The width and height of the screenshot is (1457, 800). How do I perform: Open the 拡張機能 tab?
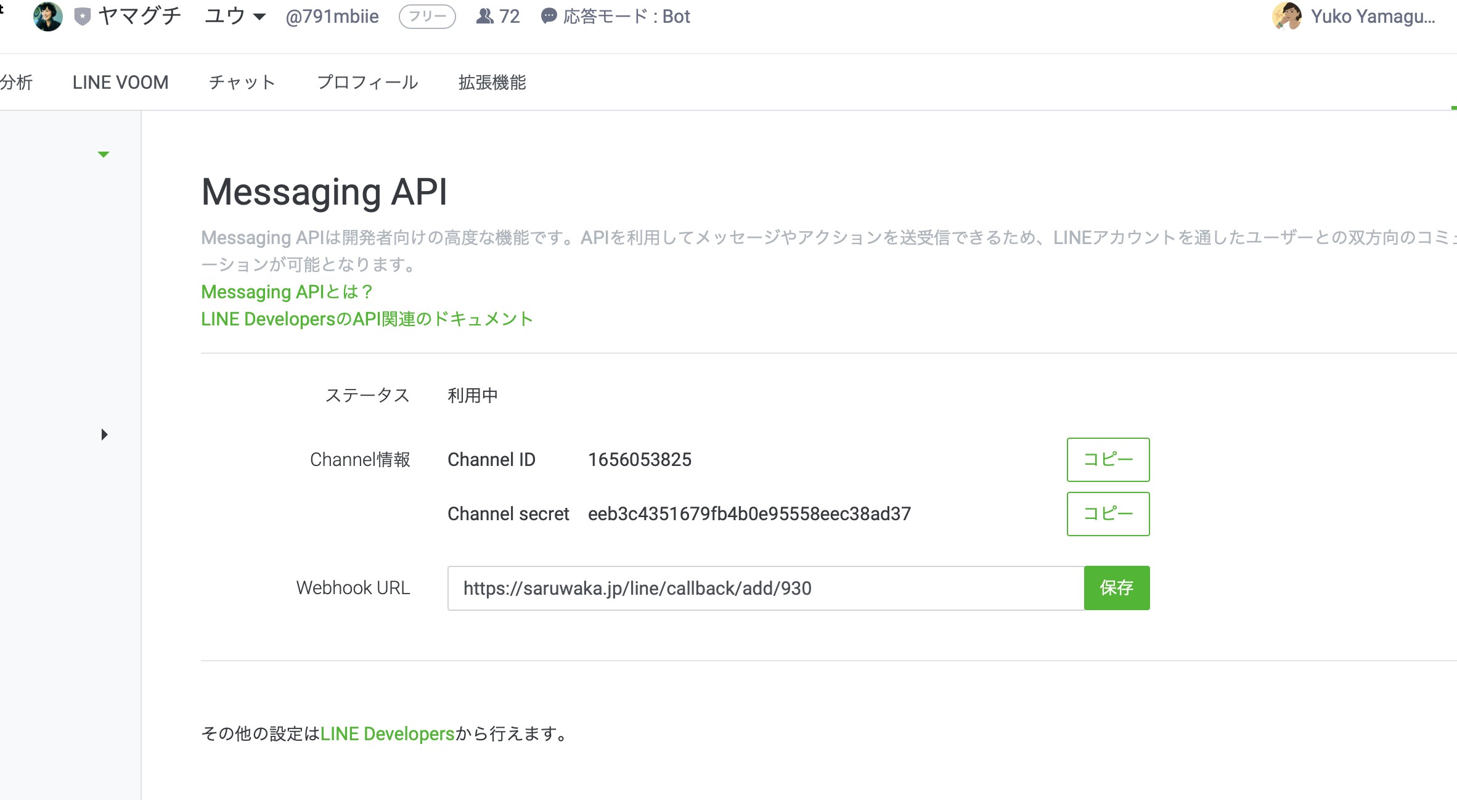(492, 82)
